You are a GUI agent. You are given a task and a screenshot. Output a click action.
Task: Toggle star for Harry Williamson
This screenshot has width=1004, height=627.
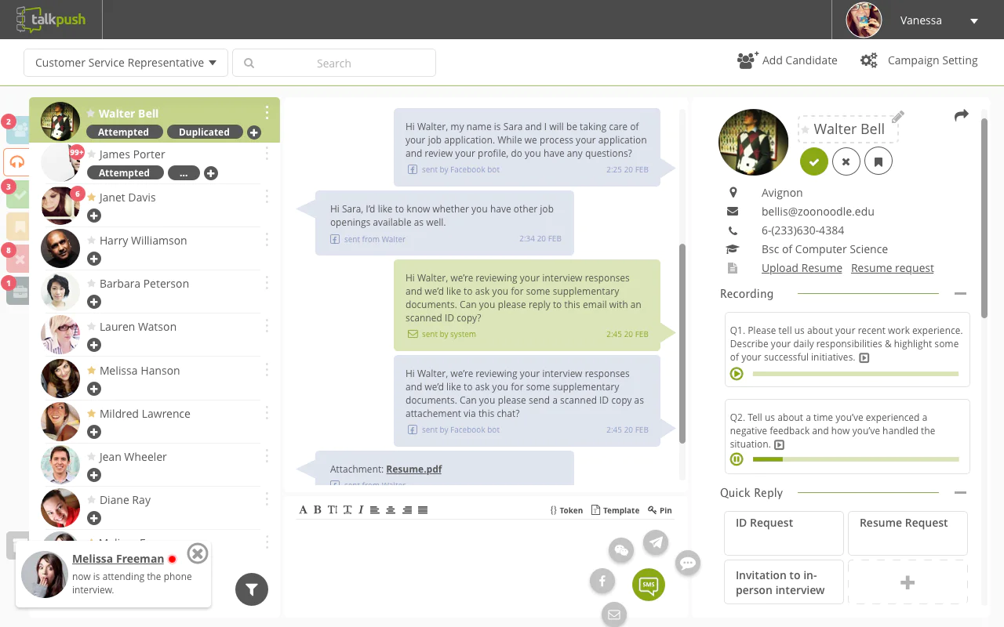pyautogui.click(x=91, y=241)
